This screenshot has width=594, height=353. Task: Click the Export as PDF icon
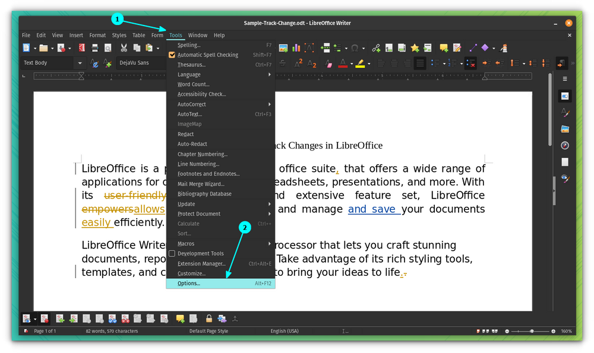pyautogui.click(x=81, y=48)
